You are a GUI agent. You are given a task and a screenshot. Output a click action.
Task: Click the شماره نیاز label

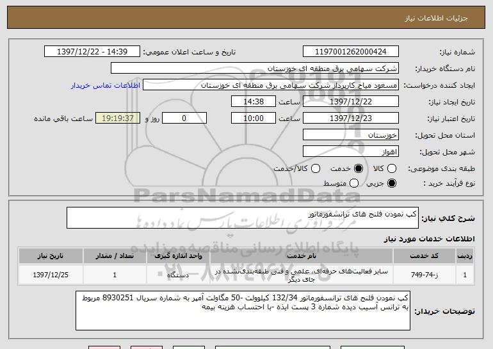click(457, 52)
